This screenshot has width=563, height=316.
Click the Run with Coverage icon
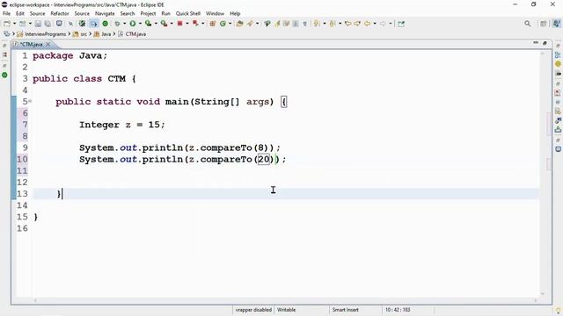point(148,24)
